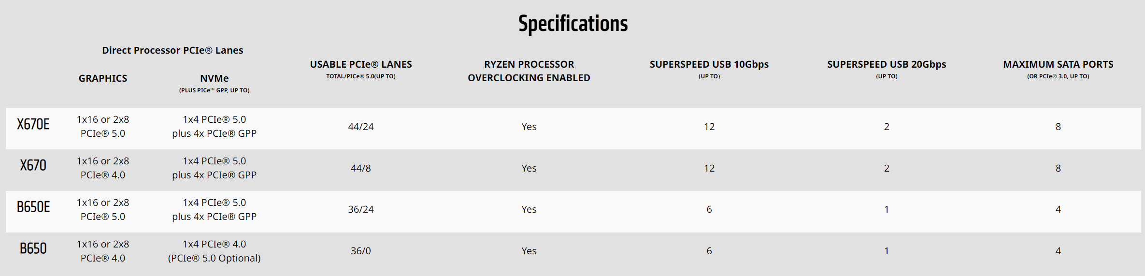Click RYZEN PROCESSOR OVERCLOCKING ENABLED header
This screenshot has width=1145, height=276.
pos(529,71)
